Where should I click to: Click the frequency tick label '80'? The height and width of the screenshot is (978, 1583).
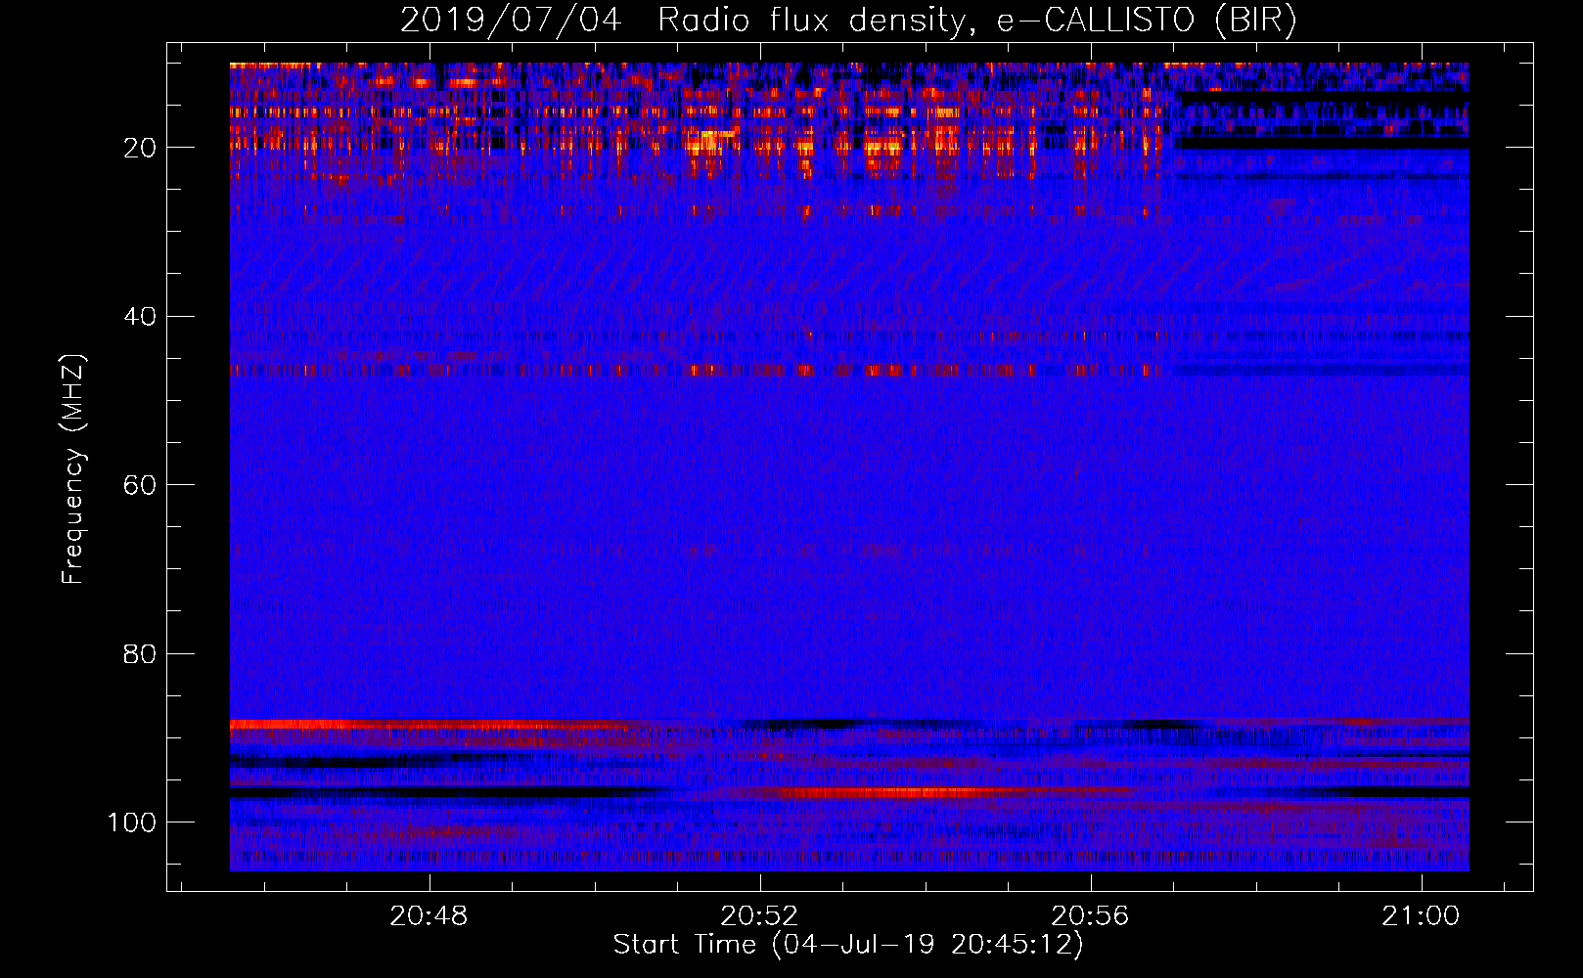[141, 653]
